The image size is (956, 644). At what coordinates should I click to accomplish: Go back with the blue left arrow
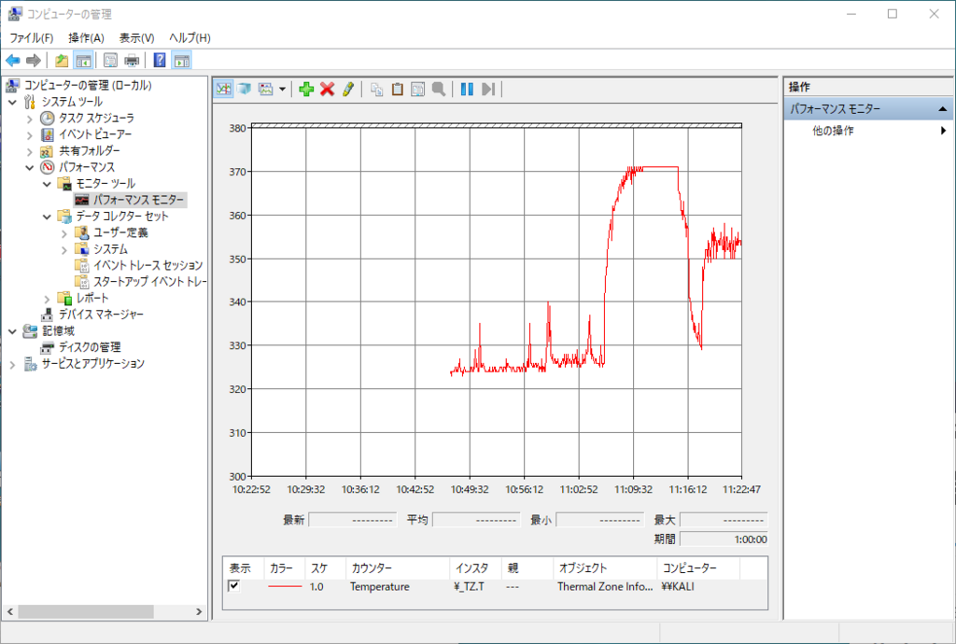coord(13,61)
